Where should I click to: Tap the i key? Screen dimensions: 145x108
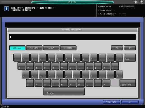coord(81,66)
